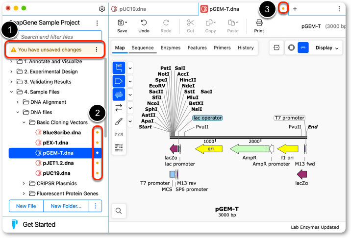Image resolution: width=351 pixels, height=238 pixels.
Task: Click the New Folder... button
Action: coord(66,206)
